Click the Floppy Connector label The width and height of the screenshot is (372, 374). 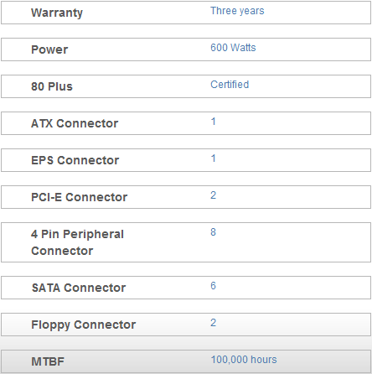[x=83, y=325]
